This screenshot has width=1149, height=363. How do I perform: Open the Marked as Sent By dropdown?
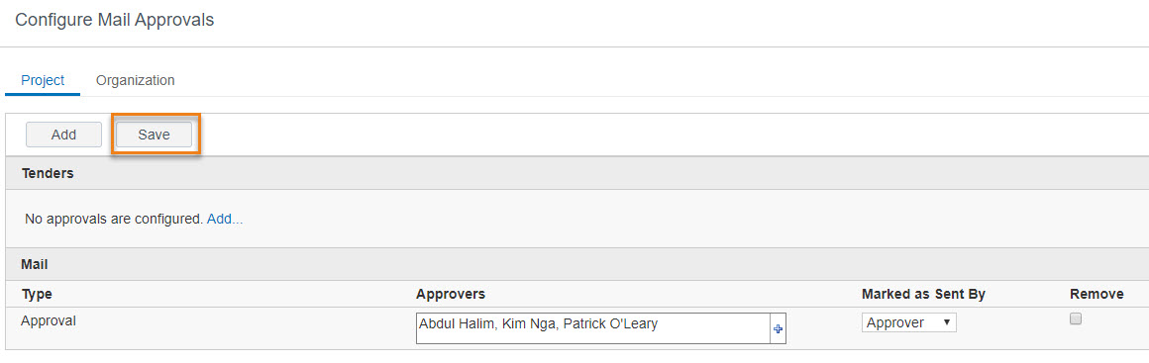(908, 322)
